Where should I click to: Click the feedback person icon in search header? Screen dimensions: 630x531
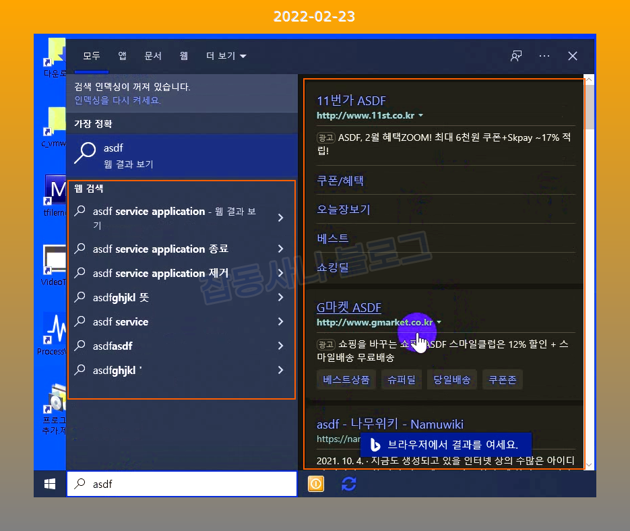(516, 56)
